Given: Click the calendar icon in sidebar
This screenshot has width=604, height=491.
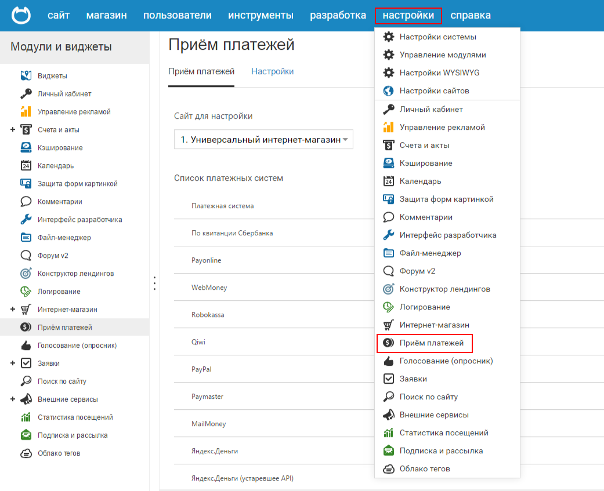Looking at the screenshot, I should [x=26, y=165].
